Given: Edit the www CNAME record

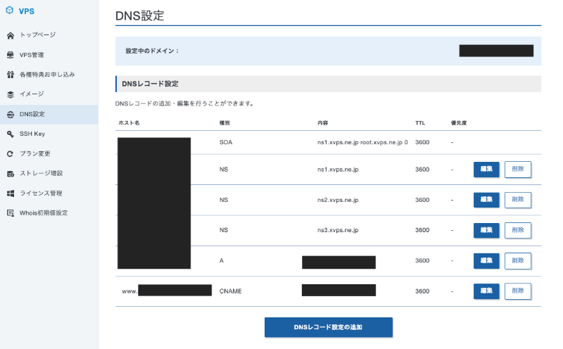Looking at the screenshot, I should point(486,291).
